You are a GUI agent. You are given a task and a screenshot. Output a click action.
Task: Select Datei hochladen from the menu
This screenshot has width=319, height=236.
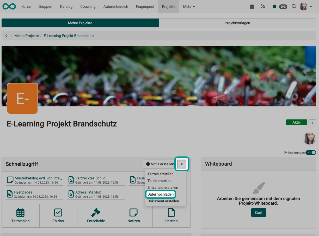[161, 194]
